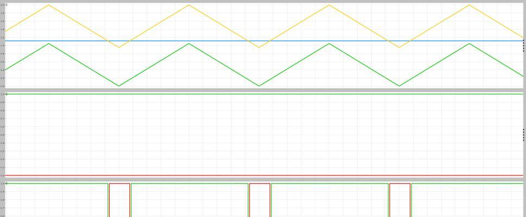Select the green flat trace in middle plot
The image size is (526, 217).
coord(264,94)
